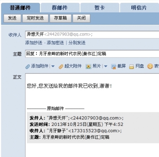
Task: Click the 发送时间 2013年10月25日 line
Action: pos(76,124)
